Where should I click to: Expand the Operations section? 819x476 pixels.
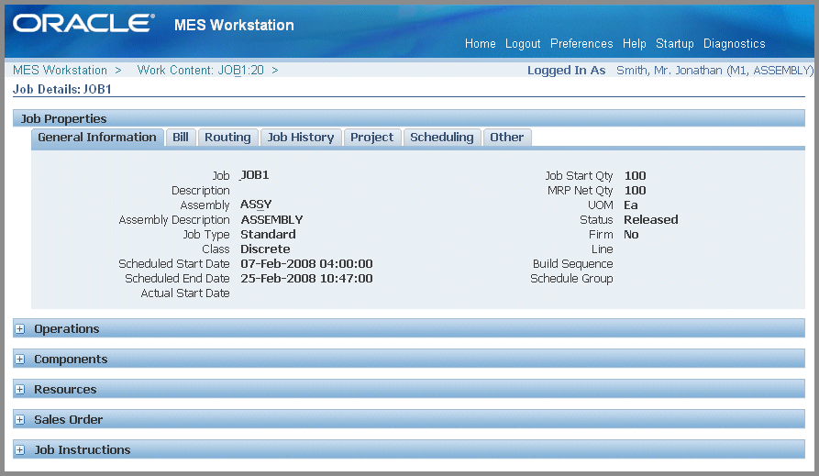[x=20, y=329]
